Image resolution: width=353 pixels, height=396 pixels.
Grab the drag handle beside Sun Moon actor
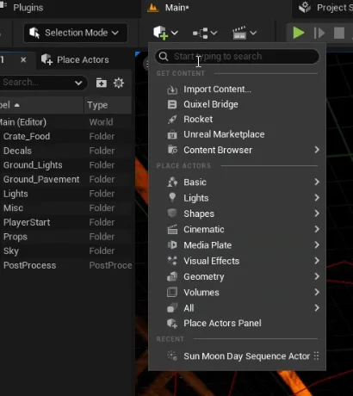click(x=316, y=356)
